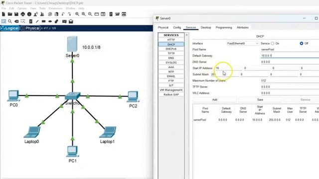The image size is (319, 179).
Task: Click the Paste icon in toolbar
Action: coord(56,14)
